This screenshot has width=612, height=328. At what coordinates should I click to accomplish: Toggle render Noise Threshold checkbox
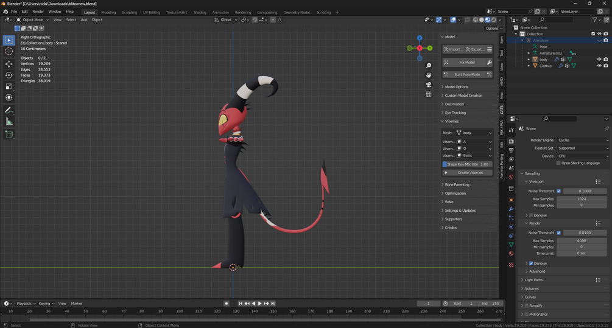pos(559,233)
